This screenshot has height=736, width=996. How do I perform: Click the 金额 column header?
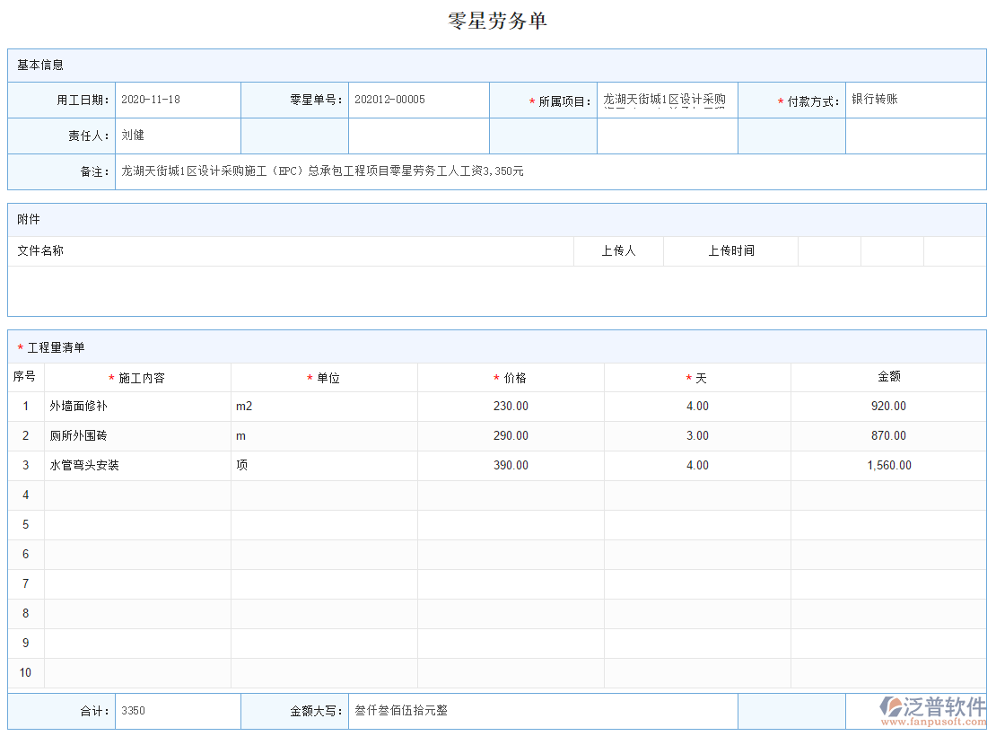(888, 378)
